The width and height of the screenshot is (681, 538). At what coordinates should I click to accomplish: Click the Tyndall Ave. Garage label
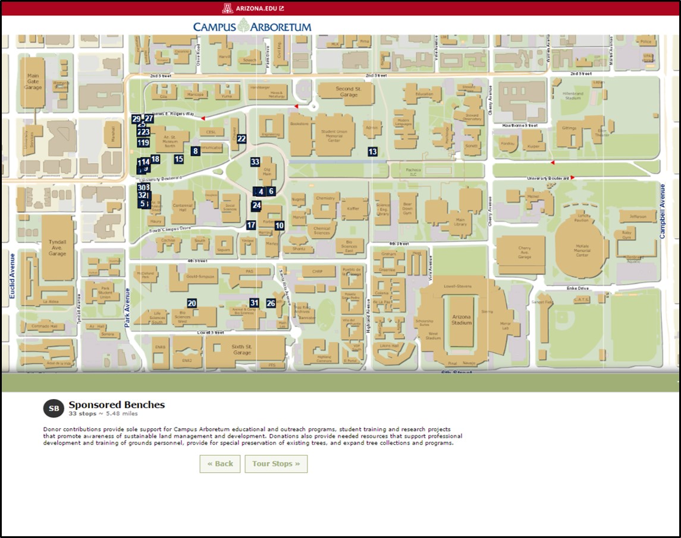tap(57, 248)
